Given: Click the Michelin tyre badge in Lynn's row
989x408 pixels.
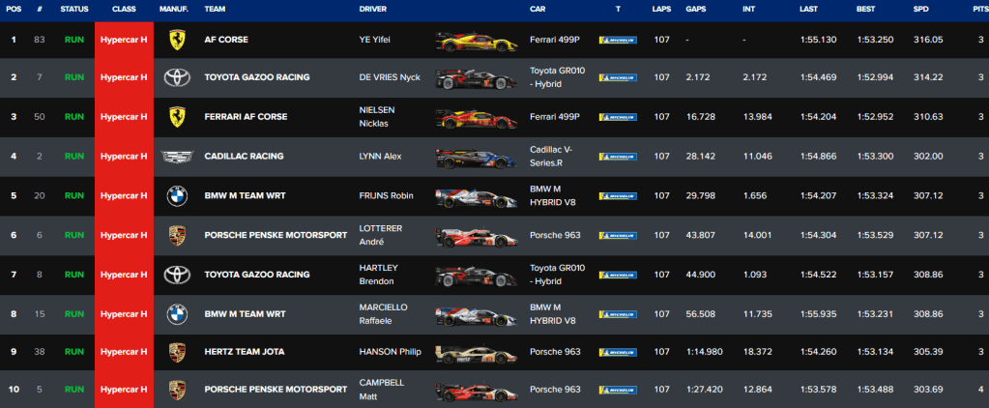Looking at the screenshot, I should (x=618, y=157).
